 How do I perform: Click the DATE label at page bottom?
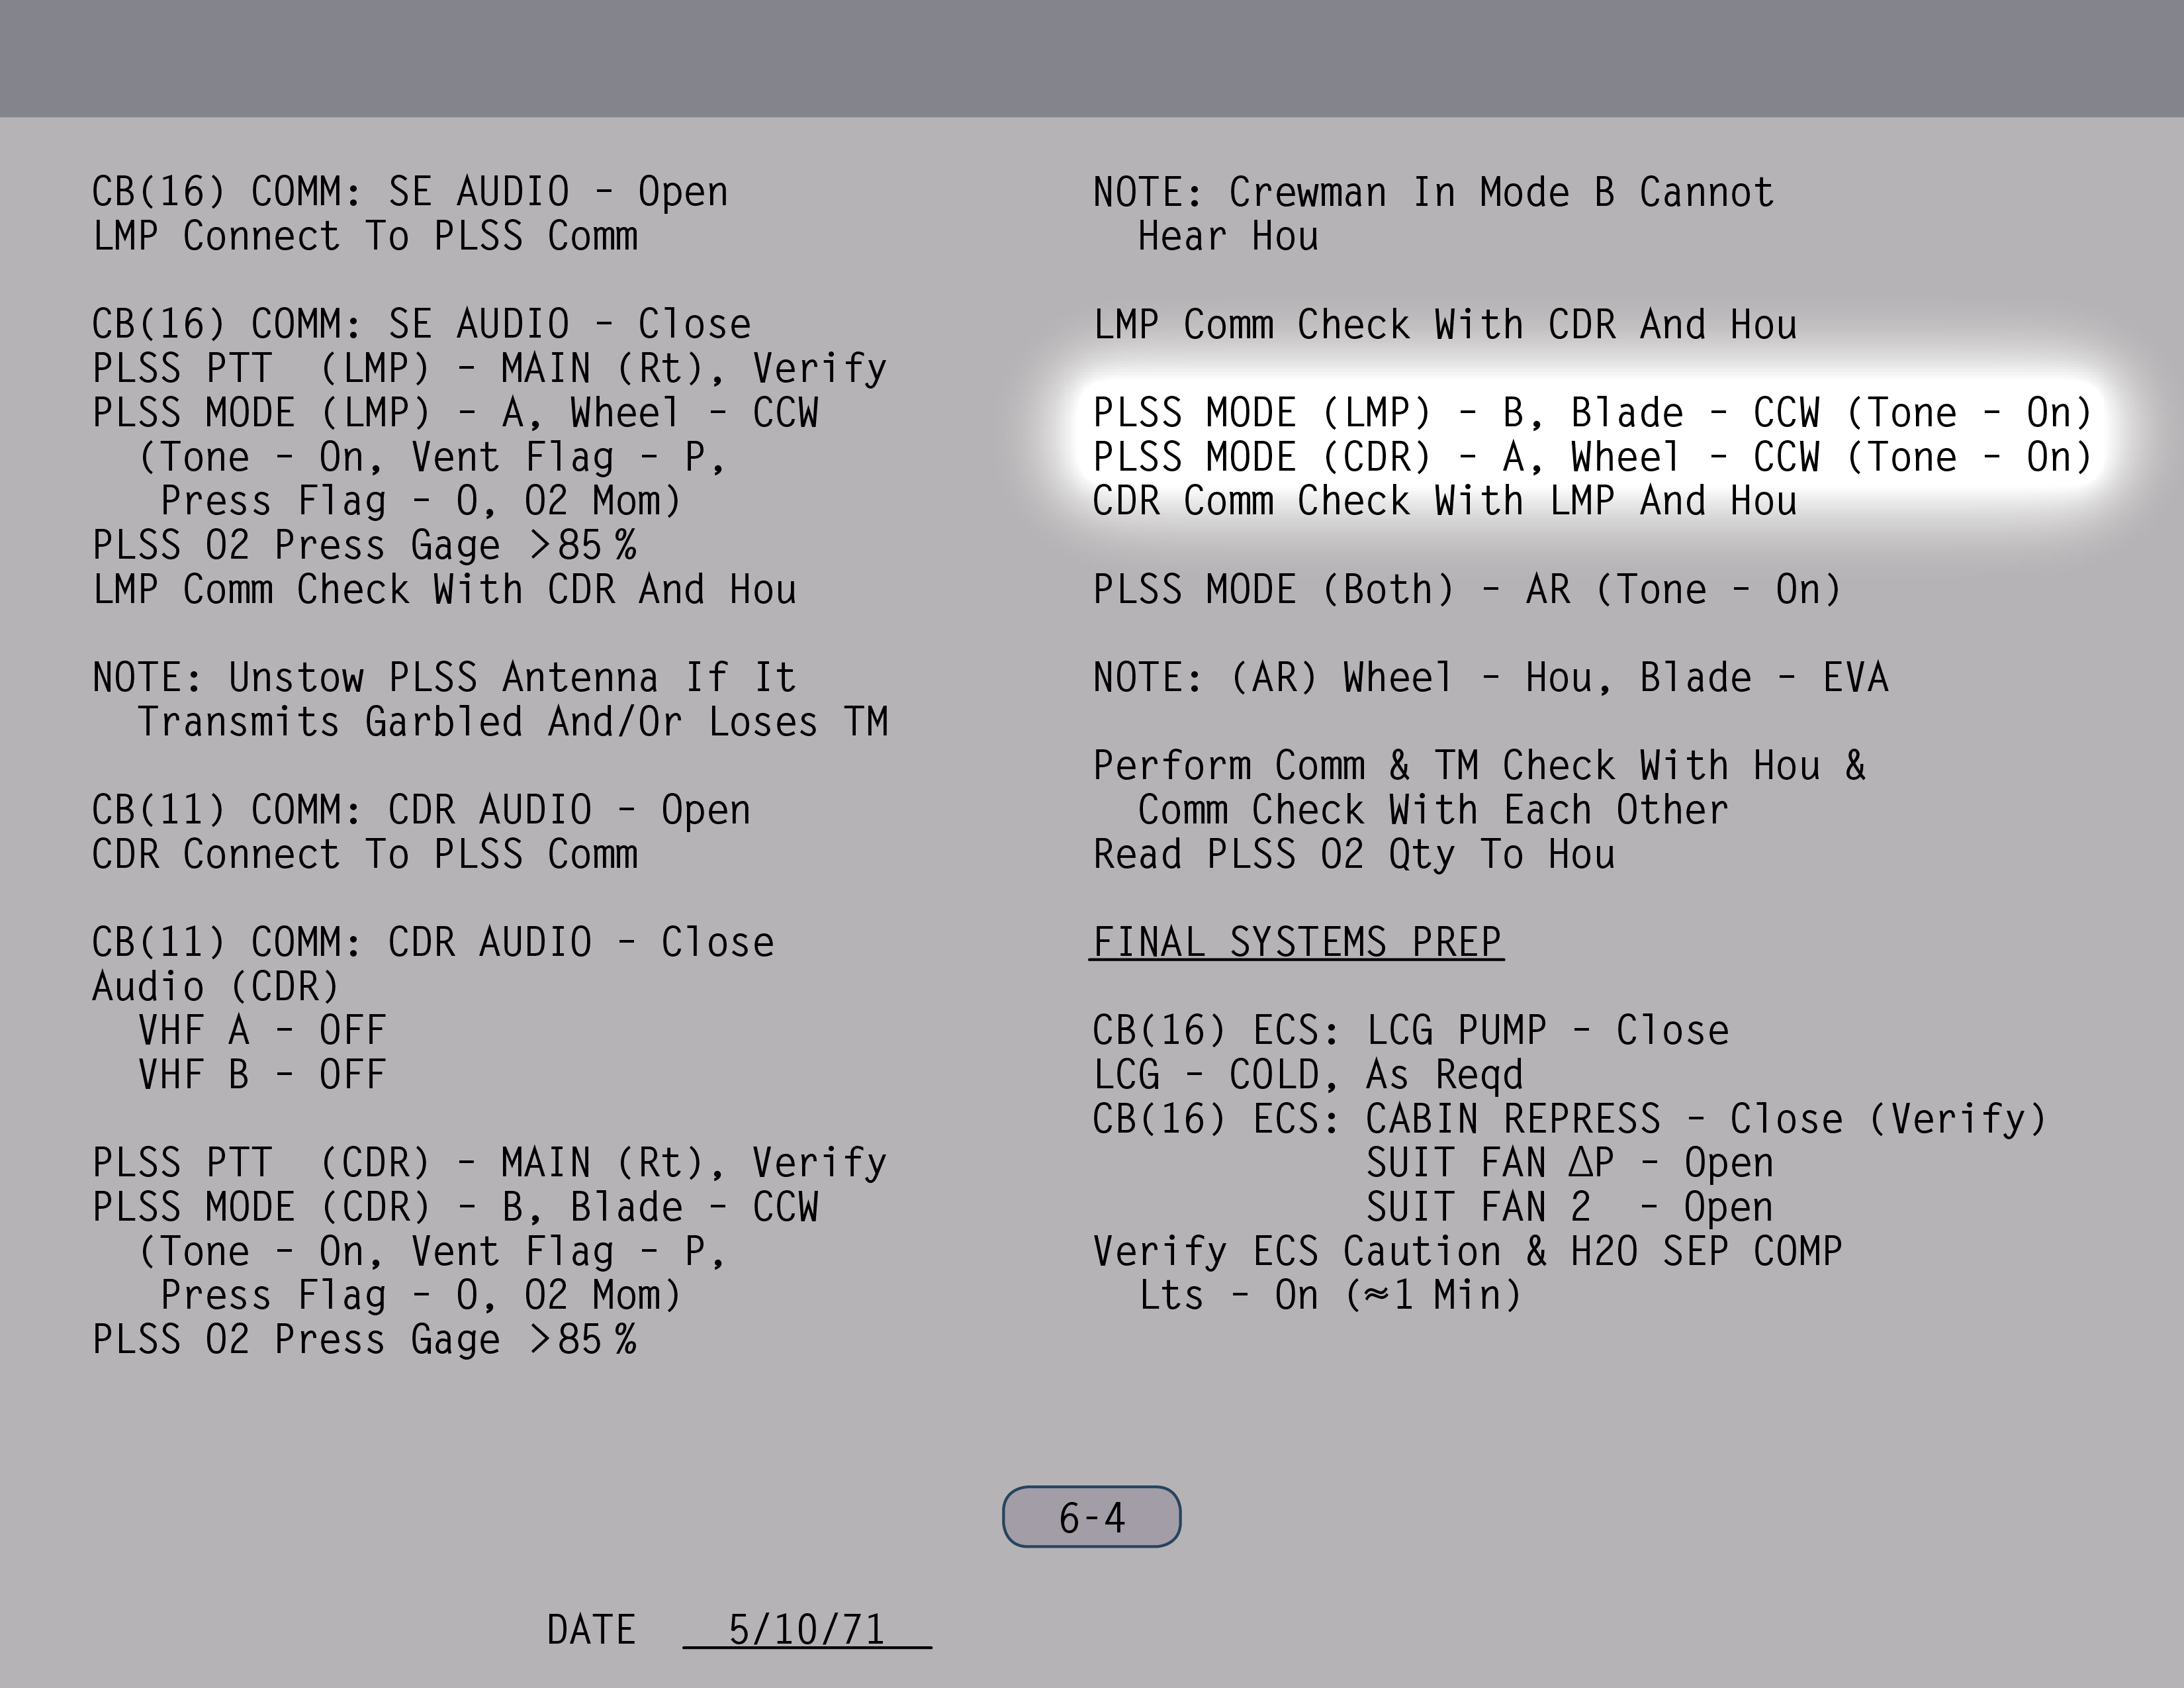click(590, 1630)
